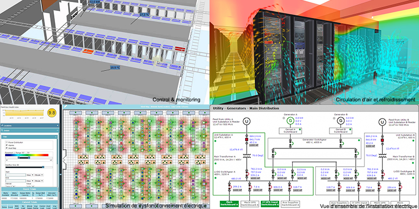Click the Overflow Size slider handle
Image resolution: width=419 pixels, height=209 pixels.
[x=43, y=167]
